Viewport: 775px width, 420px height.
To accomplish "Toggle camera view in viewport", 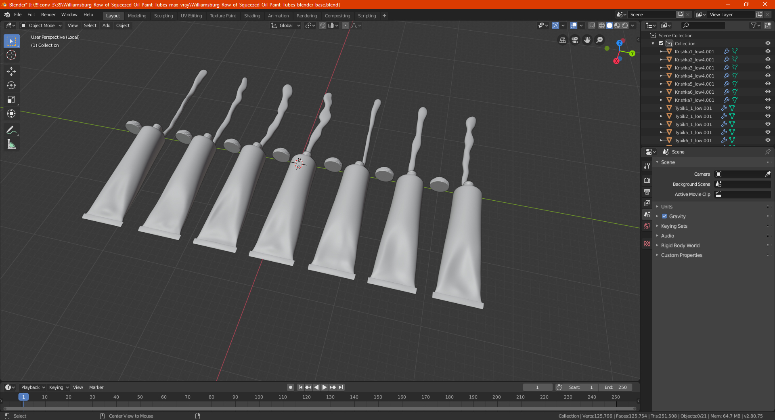I will coord(575,40).
